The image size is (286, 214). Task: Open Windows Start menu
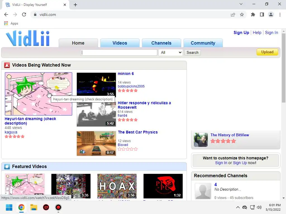pyautogui.click(x=9, y=207)
